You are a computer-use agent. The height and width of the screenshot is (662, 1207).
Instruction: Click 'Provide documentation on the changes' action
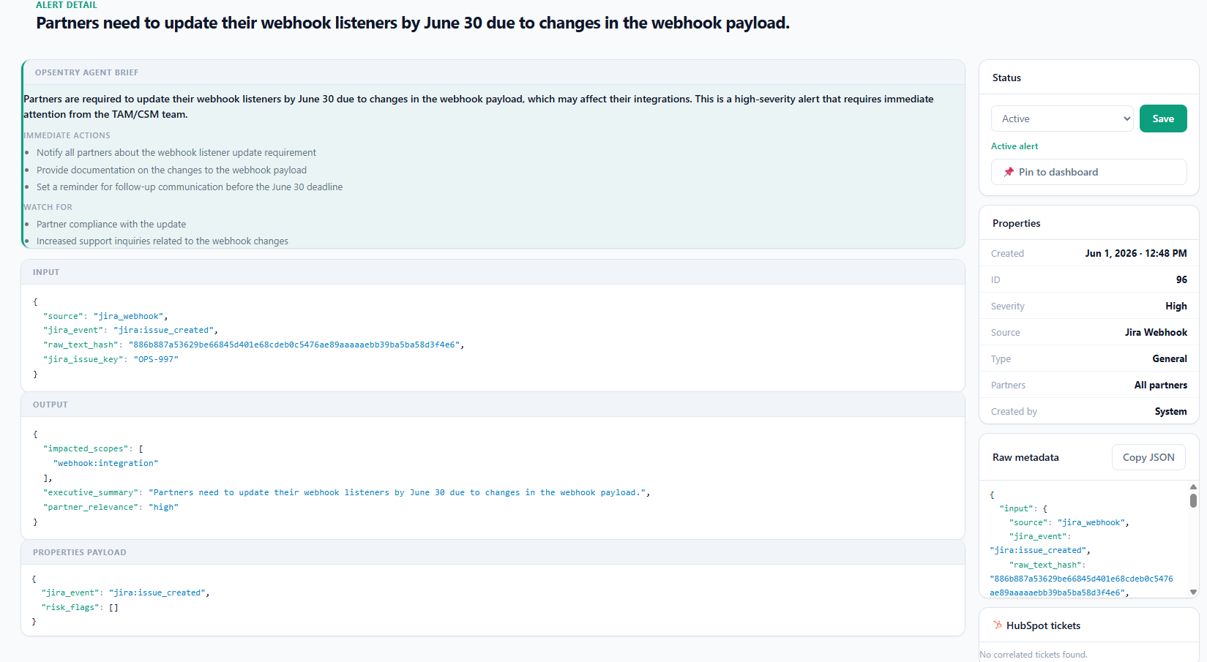coord(171,170)
